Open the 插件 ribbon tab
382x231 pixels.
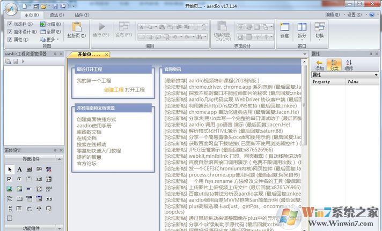pyautogui.click(x=81, y=15)
